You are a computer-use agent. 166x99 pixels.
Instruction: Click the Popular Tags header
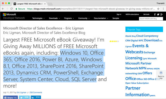click(x=144, y=29)
